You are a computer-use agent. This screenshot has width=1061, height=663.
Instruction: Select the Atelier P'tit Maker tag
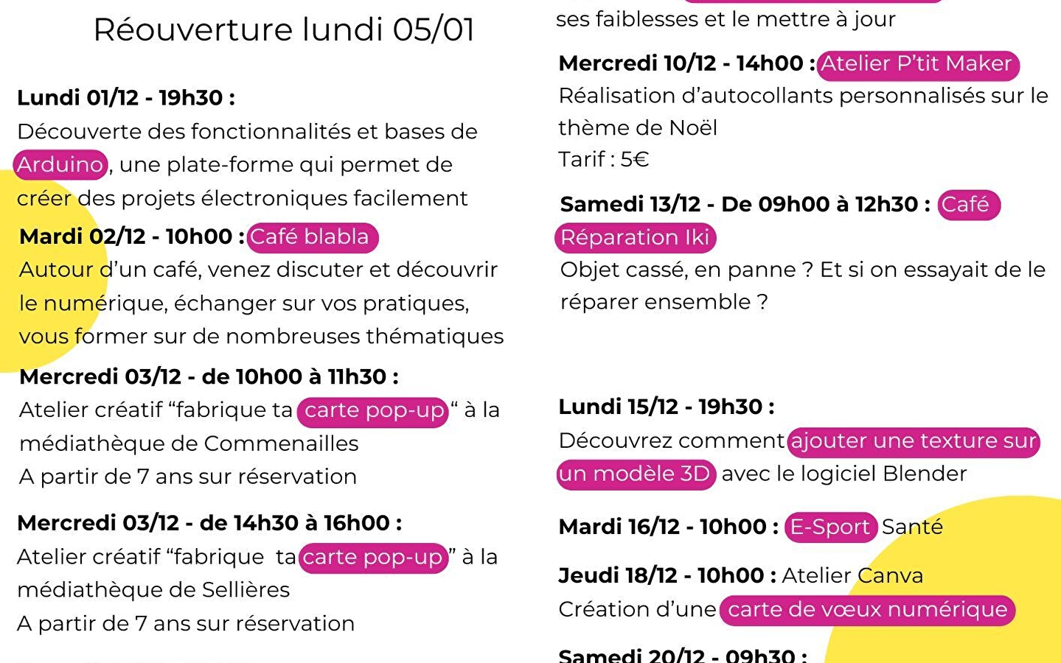[x=916, y=64]
